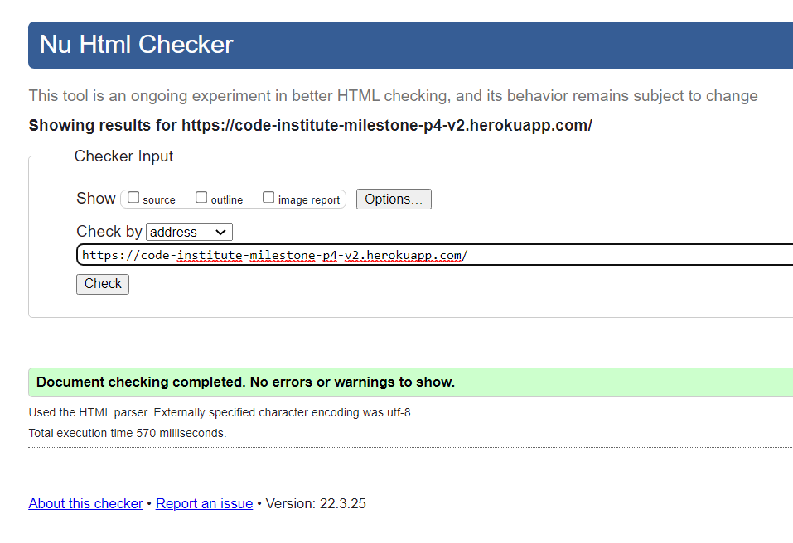
Task: Open the Options… button
Action: 394,199
